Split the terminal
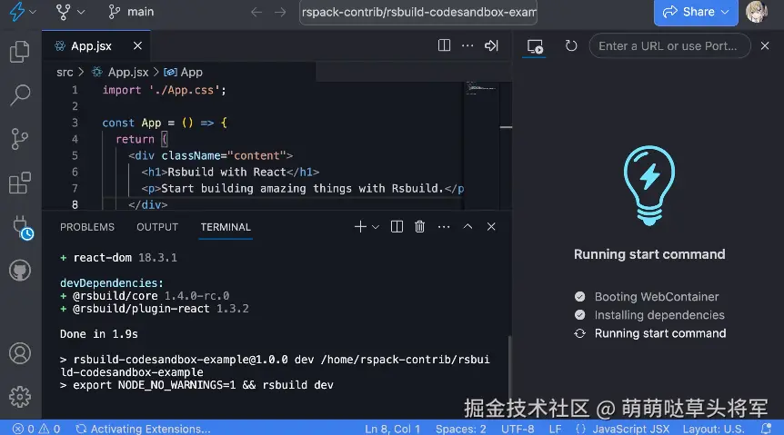The height and width of the screenshot is (435, 784). pyautogui.click(x=397, y=227)
